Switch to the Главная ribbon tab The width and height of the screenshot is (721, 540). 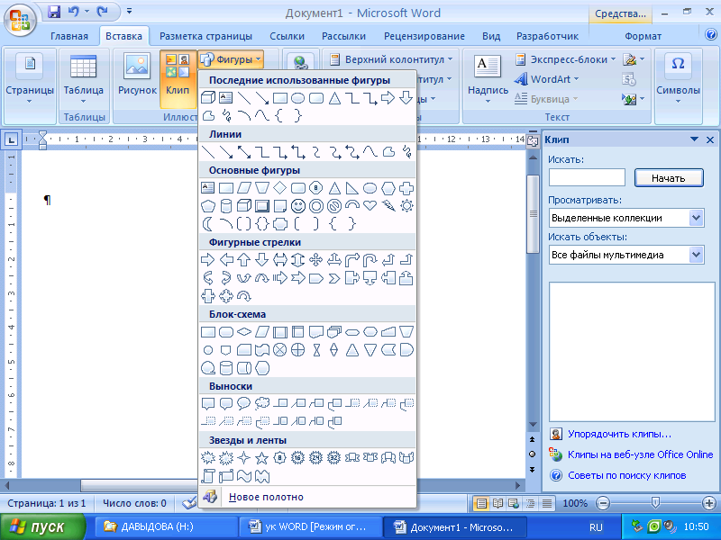pos(69,36)
